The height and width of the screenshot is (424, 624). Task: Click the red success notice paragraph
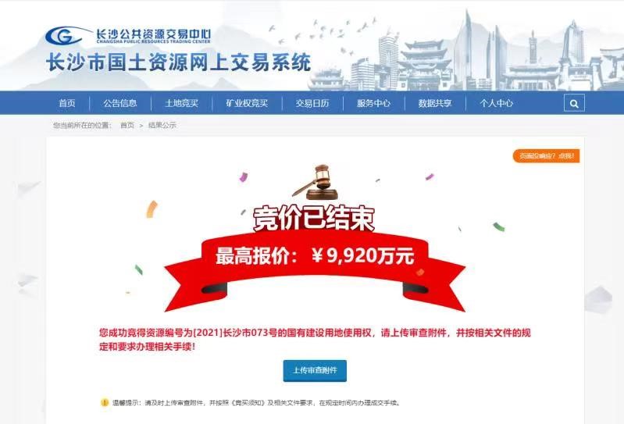click(315, 340)
